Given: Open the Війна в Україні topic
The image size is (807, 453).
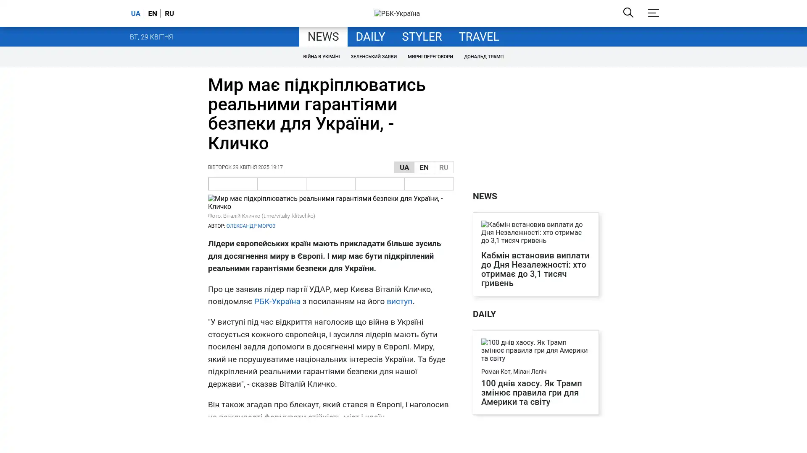Looking at the screenshot, I should (321, 57).
